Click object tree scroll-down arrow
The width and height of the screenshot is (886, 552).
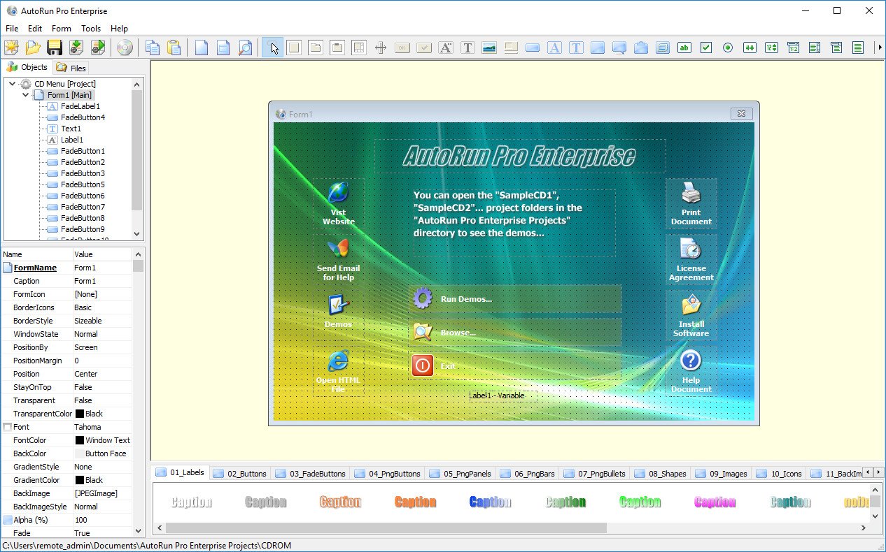point(137,235)
